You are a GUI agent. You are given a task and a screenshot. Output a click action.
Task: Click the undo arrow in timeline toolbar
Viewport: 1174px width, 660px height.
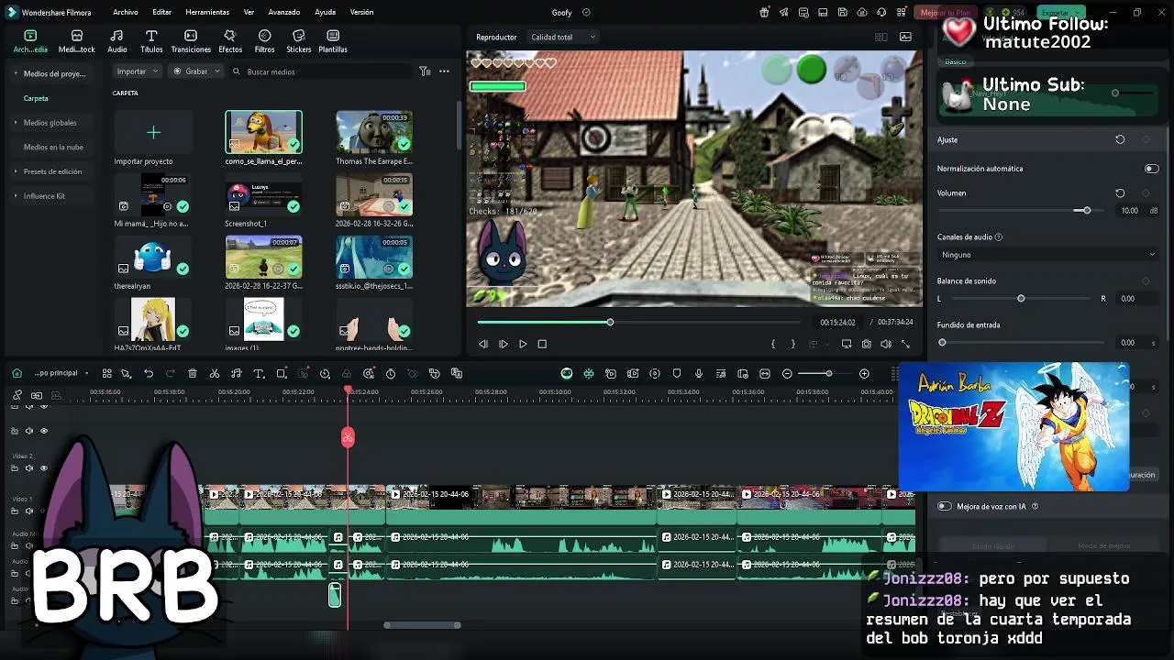tap(148, 373)
